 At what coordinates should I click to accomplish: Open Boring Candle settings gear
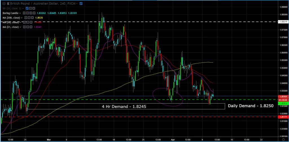coord(28,13)
